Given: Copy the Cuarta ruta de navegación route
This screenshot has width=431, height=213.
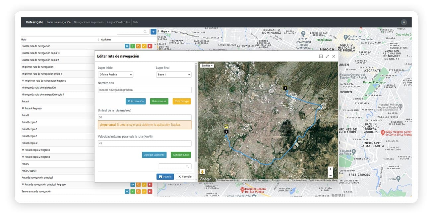Looking at the screenshot, I should tap(138, 46).
